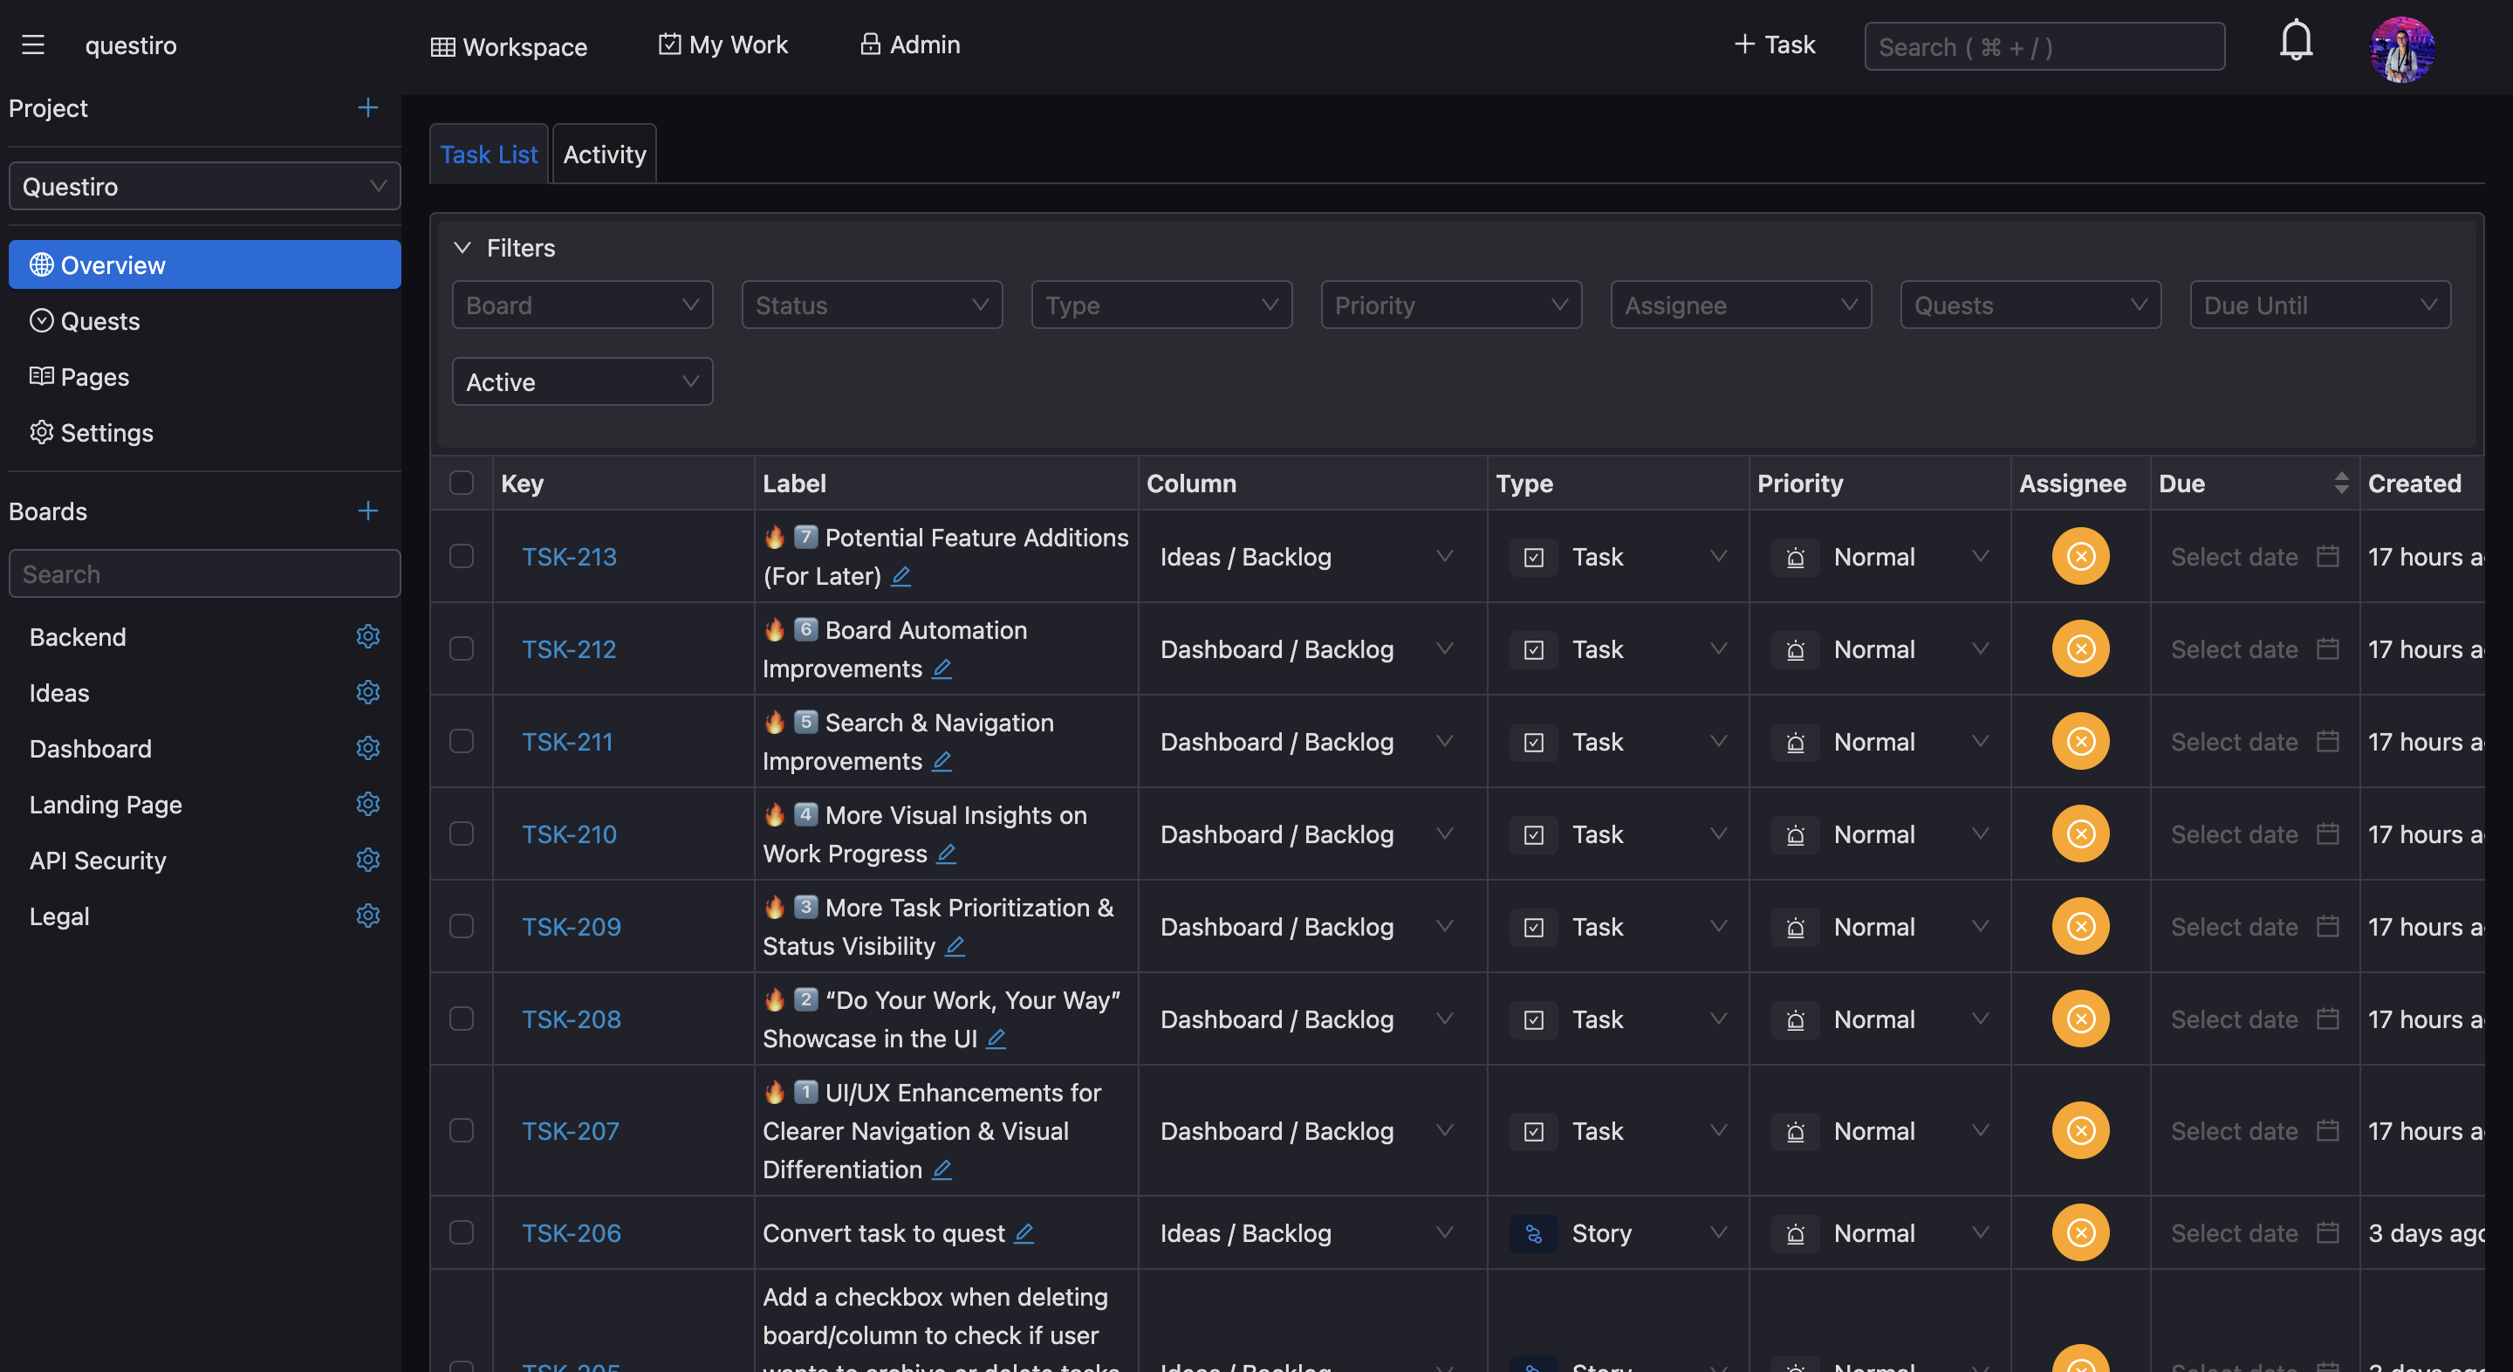
Task: Open the Board filter dropdown
Action: (582, 305)
